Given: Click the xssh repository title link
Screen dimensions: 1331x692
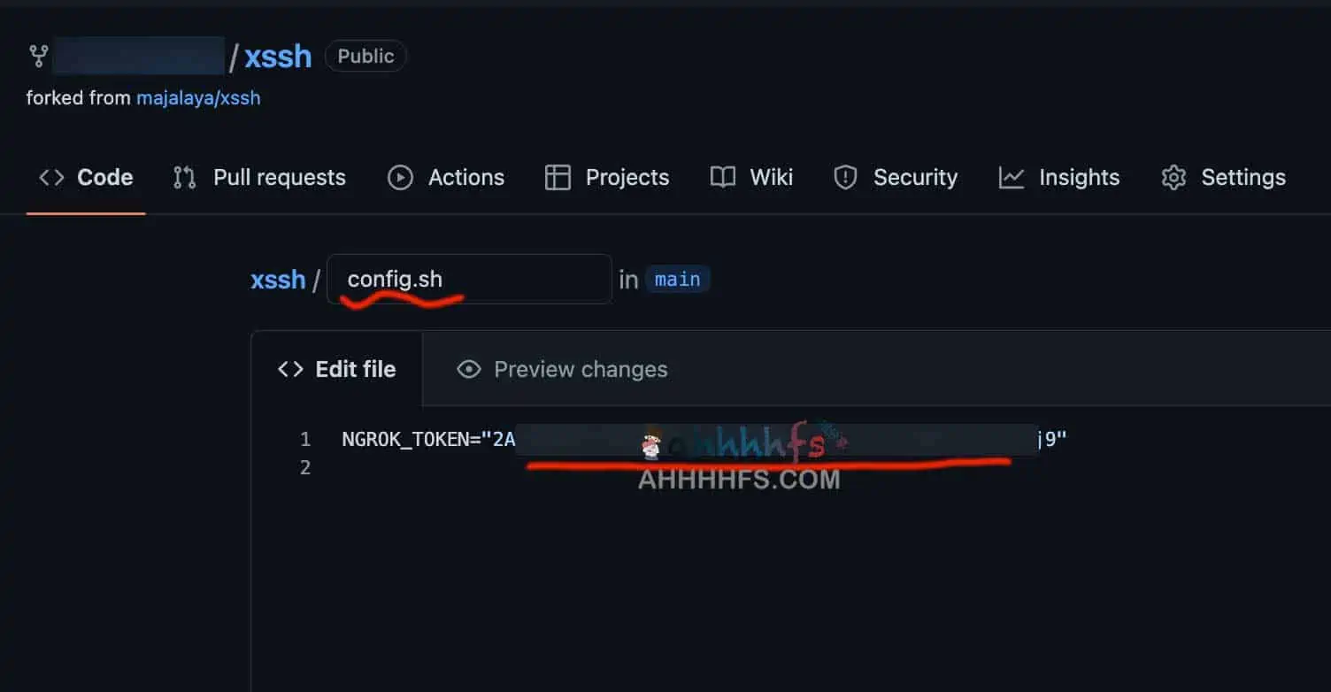Looking at the screenshot, I should click(x=278, y=57).
